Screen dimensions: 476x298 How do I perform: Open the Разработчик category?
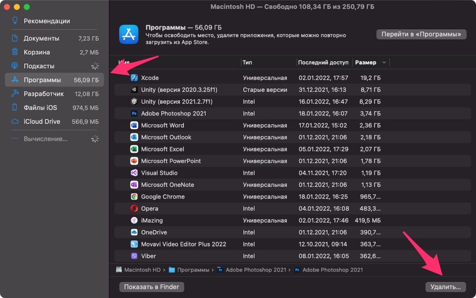coord(54,94)
